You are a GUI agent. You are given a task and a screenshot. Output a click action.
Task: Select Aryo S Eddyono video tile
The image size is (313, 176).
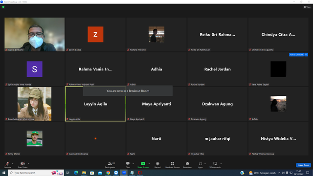click(35, 34)
